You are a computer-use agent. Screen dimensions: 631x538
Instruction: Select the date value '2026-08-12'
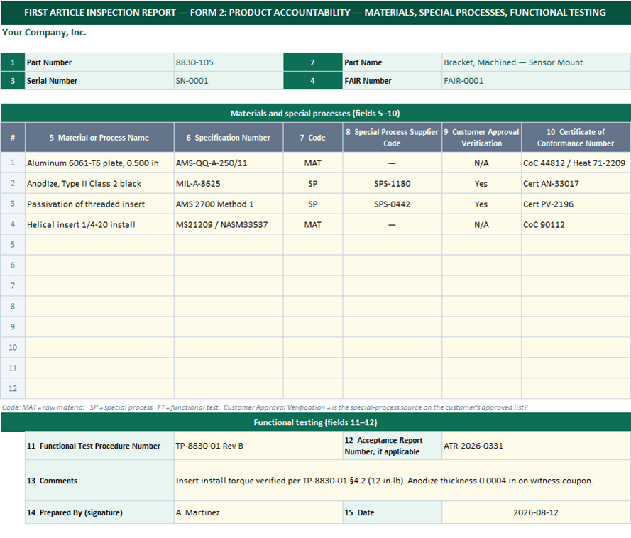536,512
